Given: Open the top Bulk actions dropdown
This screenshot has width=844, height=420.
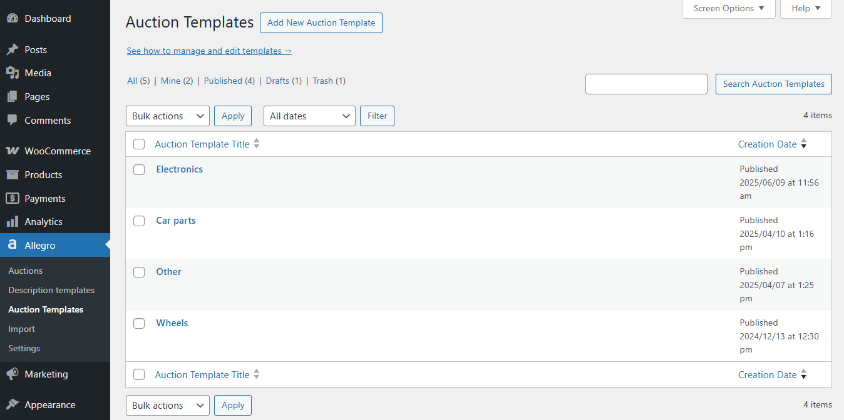Looking at the screenshot, I should point(168,116).
